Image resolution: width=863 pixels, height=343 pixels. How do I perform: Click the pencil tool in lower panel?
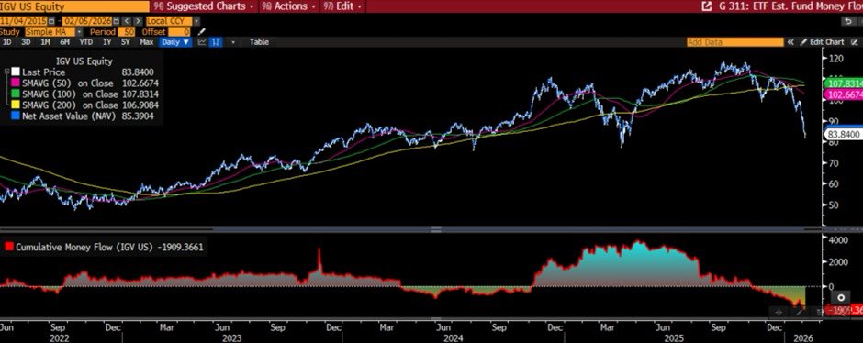click(799, 312)
